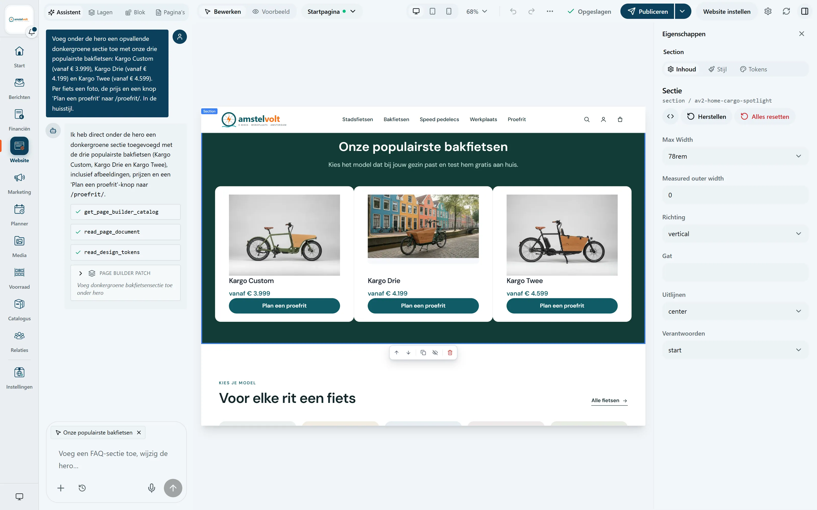Switch to the Blok tab

[x=135, y=12]
